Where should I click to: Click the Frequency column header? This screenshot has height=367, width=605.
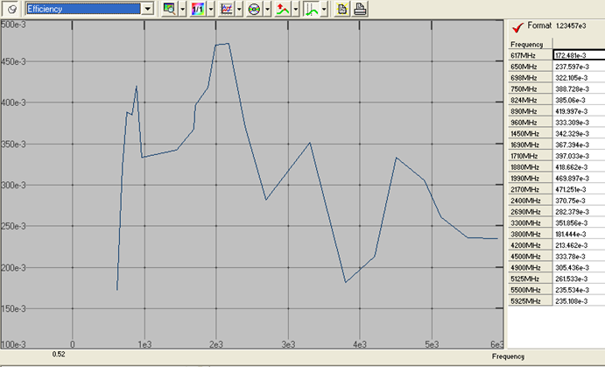(x=531, y=44)
